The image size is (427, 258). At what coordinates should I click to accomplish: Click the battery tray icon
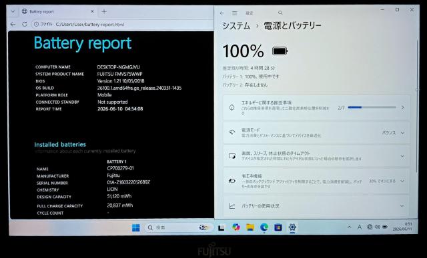(x=385, y=227)
